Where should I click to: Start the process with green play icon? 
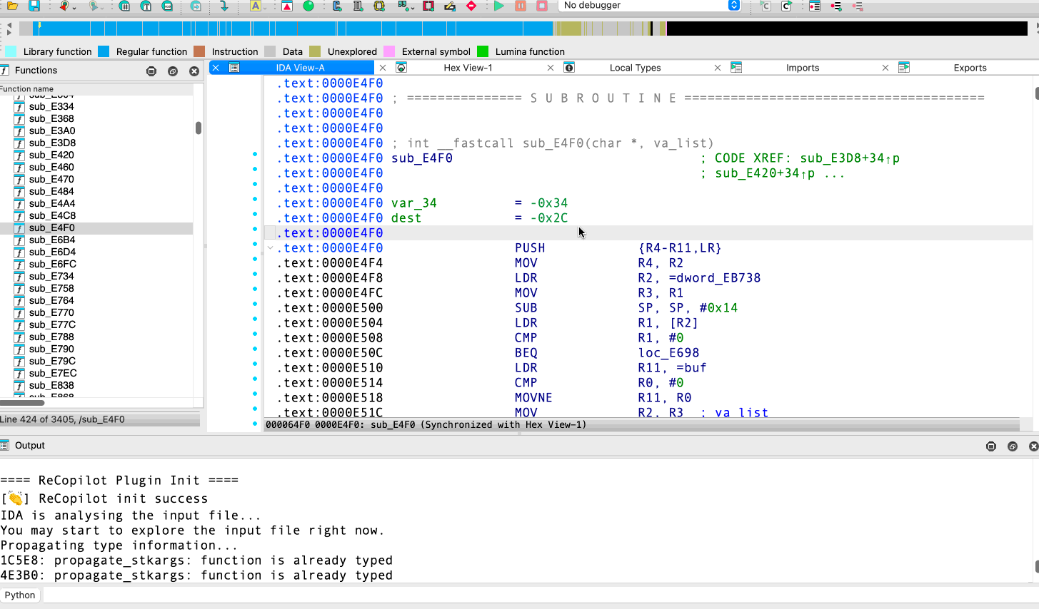coord(498,6)
